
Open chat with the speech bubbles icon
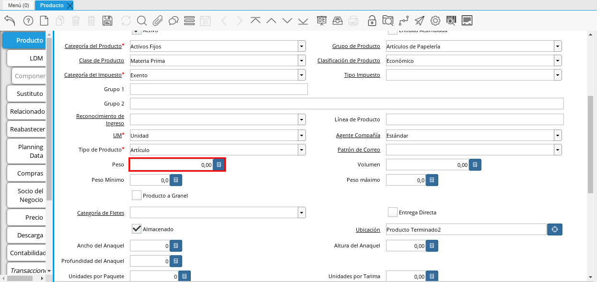[174, 21]
